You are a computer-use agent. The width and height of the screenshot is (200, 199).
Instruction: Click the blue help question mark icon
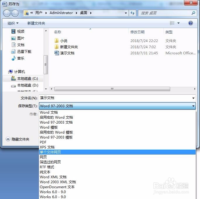click(x=190, y=23)
